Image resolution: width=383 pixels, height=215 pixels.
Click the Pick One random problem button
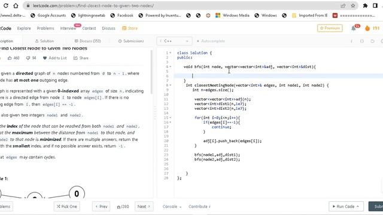(66, 207)
